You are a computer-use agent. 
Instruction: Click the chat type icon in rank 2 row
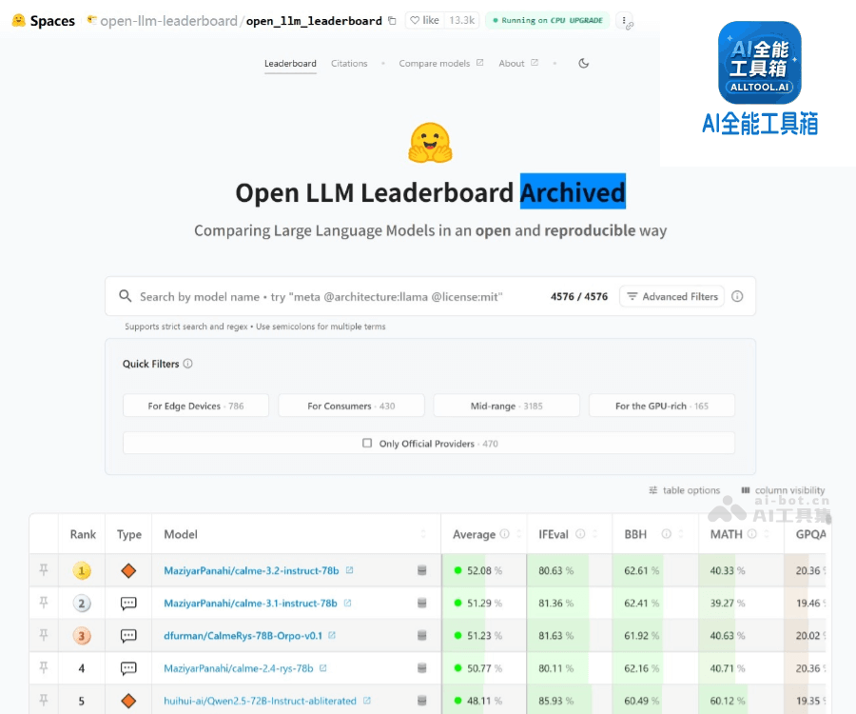128,604
